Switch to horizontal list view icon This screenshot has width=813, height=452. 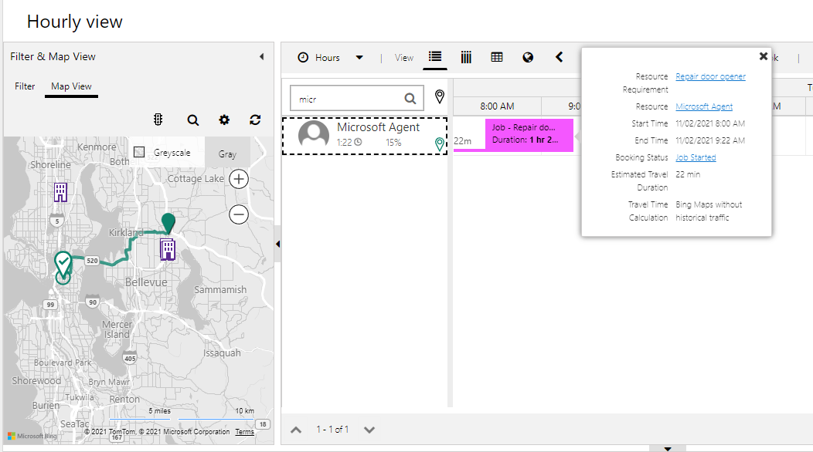[435, 56]
